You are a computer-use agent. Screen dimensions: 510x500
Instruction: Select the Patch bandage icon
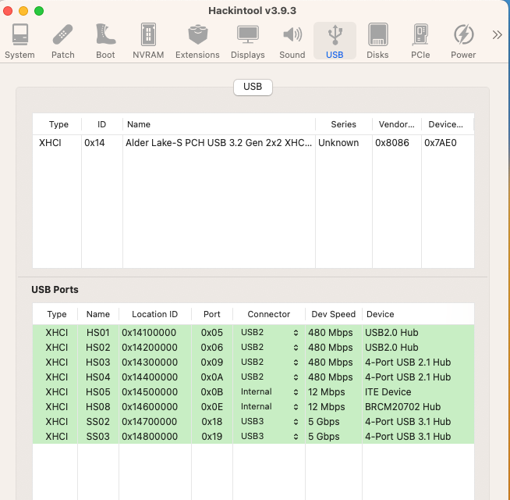(x=63, y=41)
